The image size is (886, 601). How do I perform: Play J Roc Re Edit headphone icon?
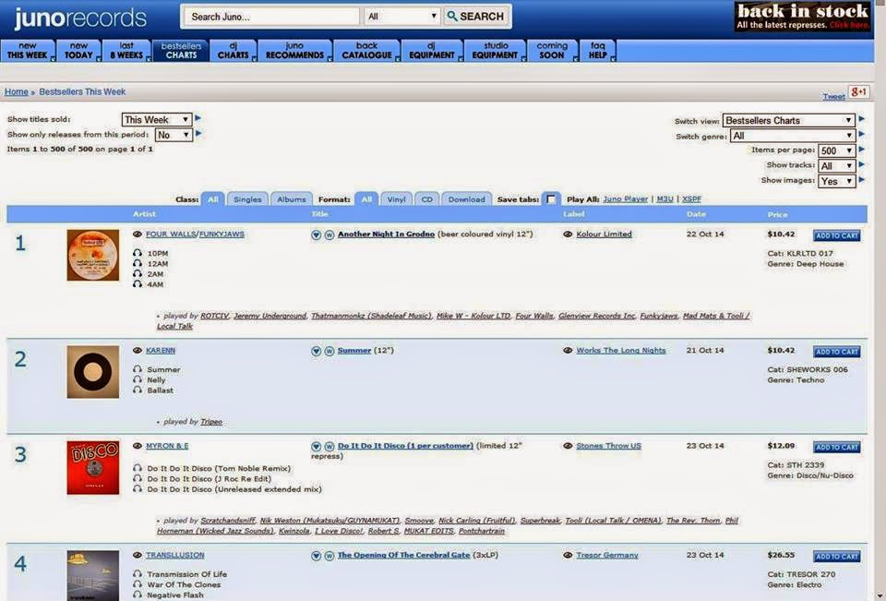coord(138,478)
